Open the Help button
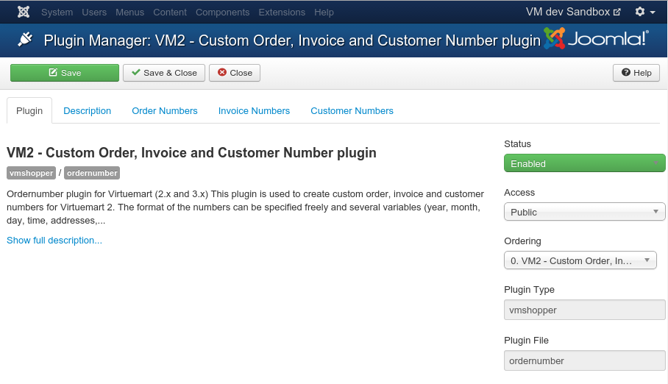The image size is (668, 384). tap(636, 73)
